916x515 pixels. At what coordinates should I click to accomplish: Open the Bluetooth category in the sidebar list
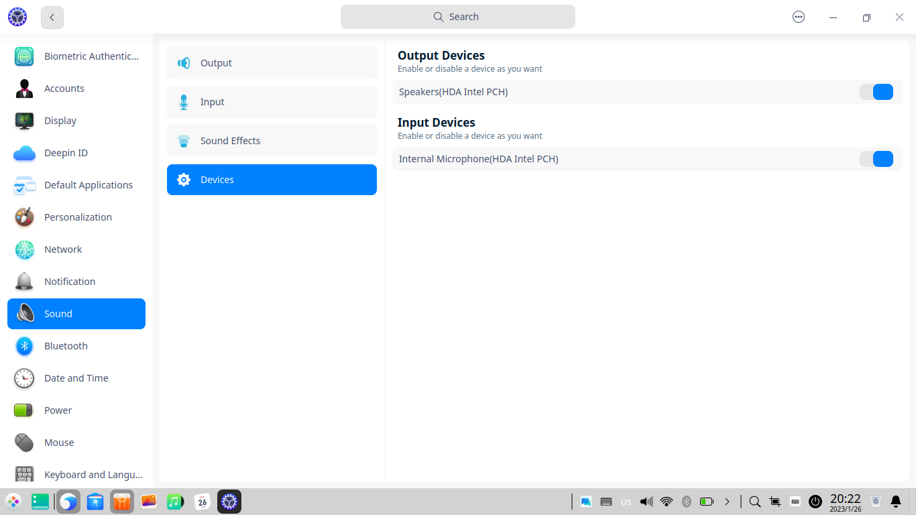(x=76, y=346)
